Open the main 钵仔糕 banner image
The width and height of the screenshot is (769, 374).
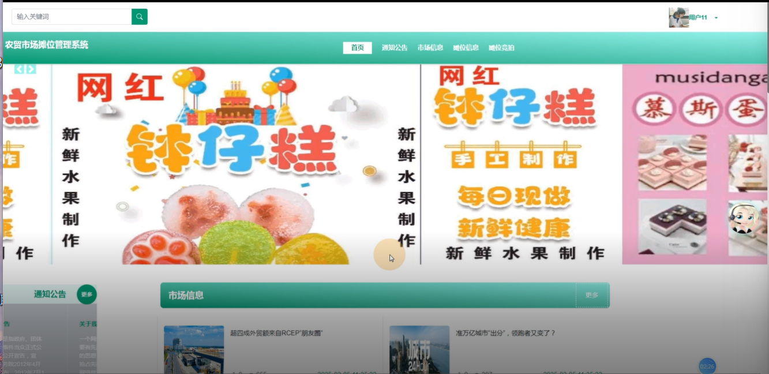(236, 164)
